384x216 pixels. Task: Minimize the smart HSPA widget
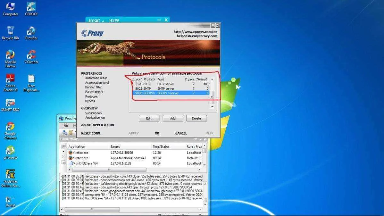(x=159, y=20)
